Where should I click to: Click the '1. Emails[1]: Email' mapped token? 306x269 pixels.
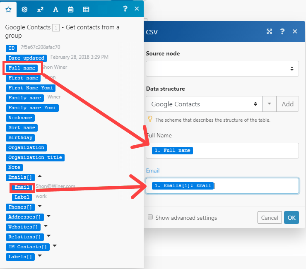coord(183,186)
